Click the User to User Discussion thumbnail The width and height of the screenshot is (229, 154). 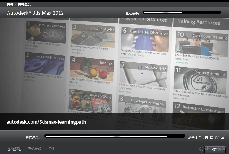pyautogui.click(x=145, y=40)
